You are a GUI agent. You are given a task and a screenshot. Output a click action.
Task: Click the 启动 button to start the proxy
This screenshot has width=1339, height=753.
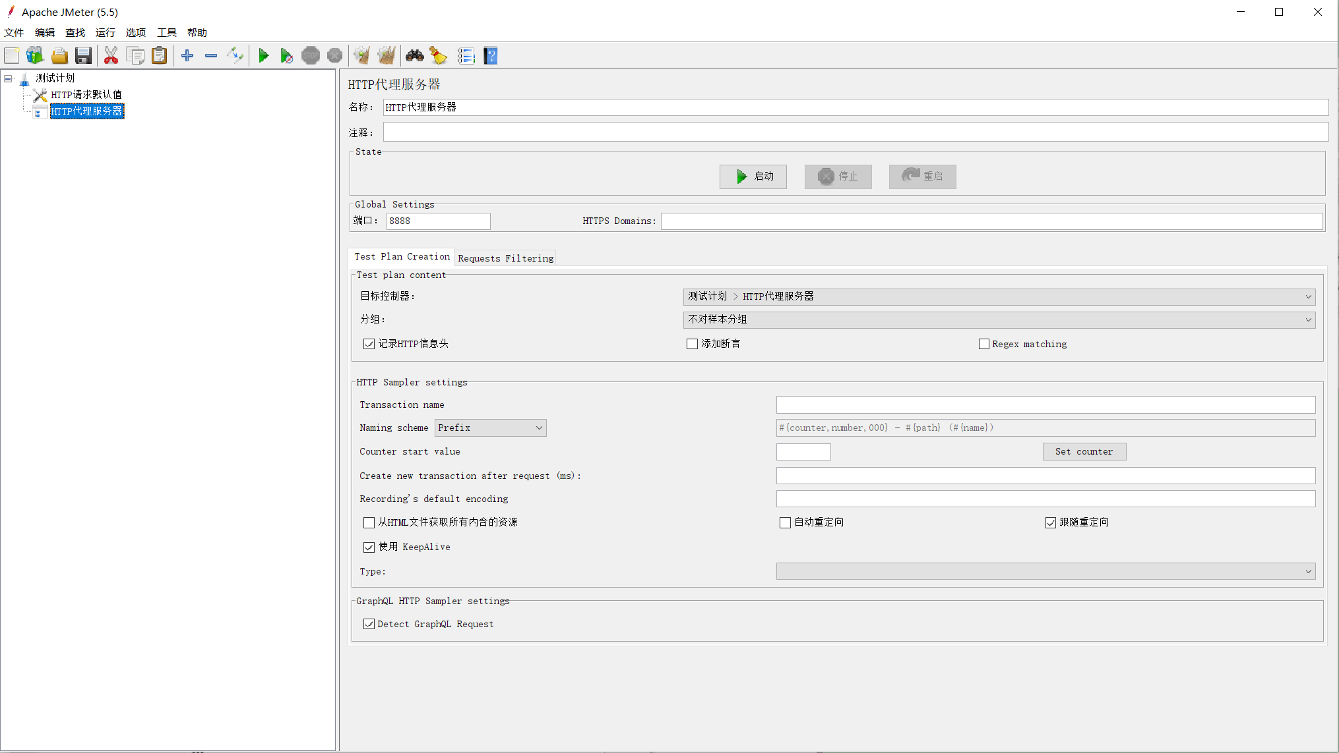pyautogui.click(x=753, y=177)
